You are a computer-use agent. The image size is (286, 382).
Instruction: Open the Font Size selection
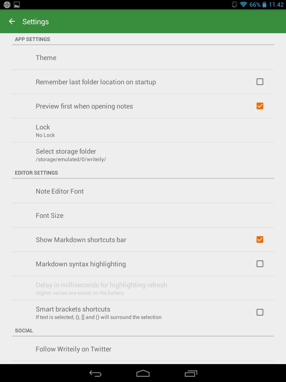tap(143, 215)
